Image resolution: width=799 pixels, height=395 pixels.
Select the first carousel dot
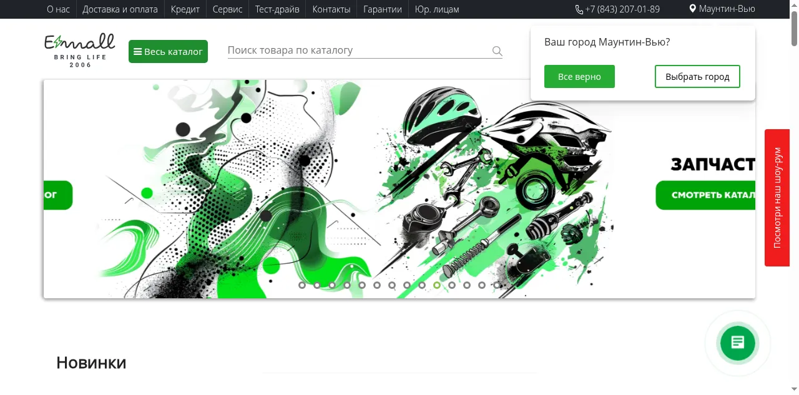click(x=302, y=285)
